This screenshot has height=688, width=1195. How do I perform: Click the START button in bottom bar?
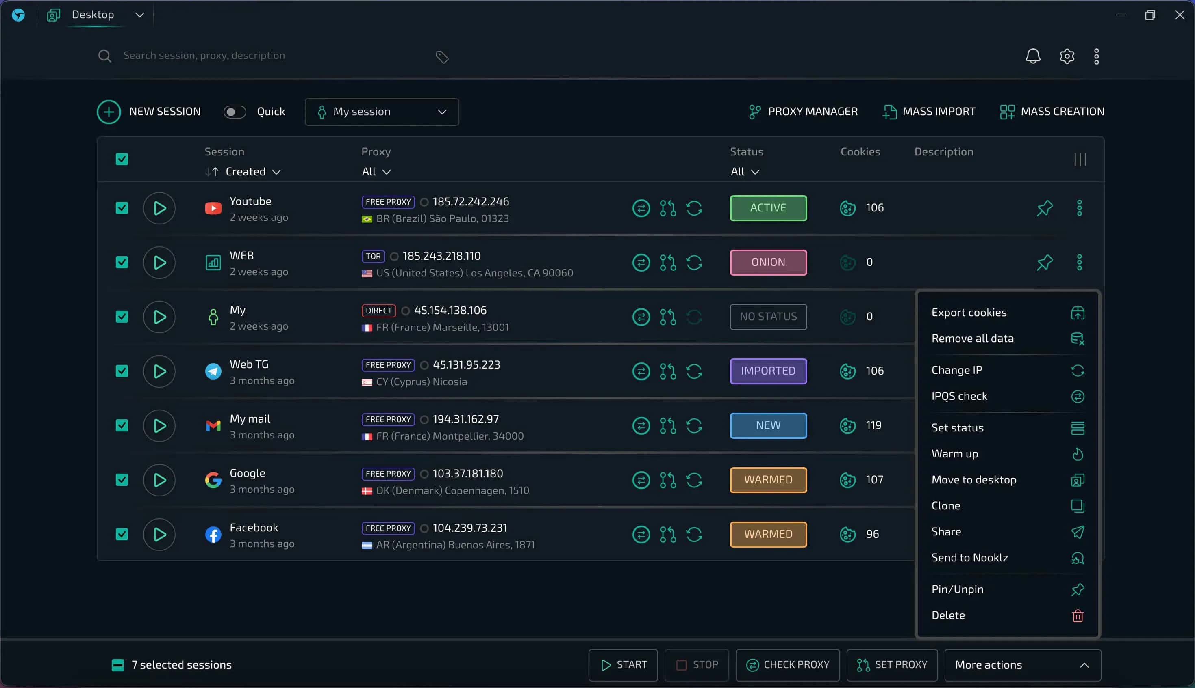click(623, 665)
